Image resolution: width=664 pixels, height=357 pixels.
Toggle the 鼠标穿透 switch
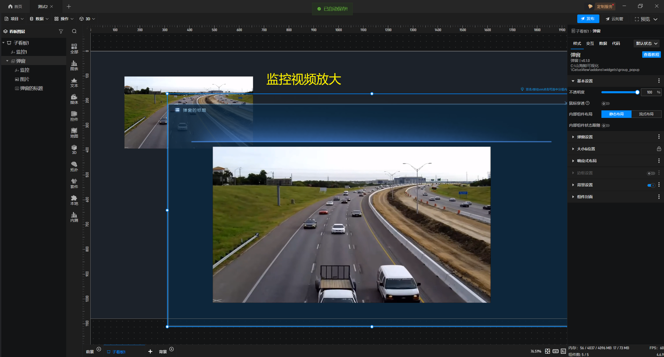tap(605, 103)
